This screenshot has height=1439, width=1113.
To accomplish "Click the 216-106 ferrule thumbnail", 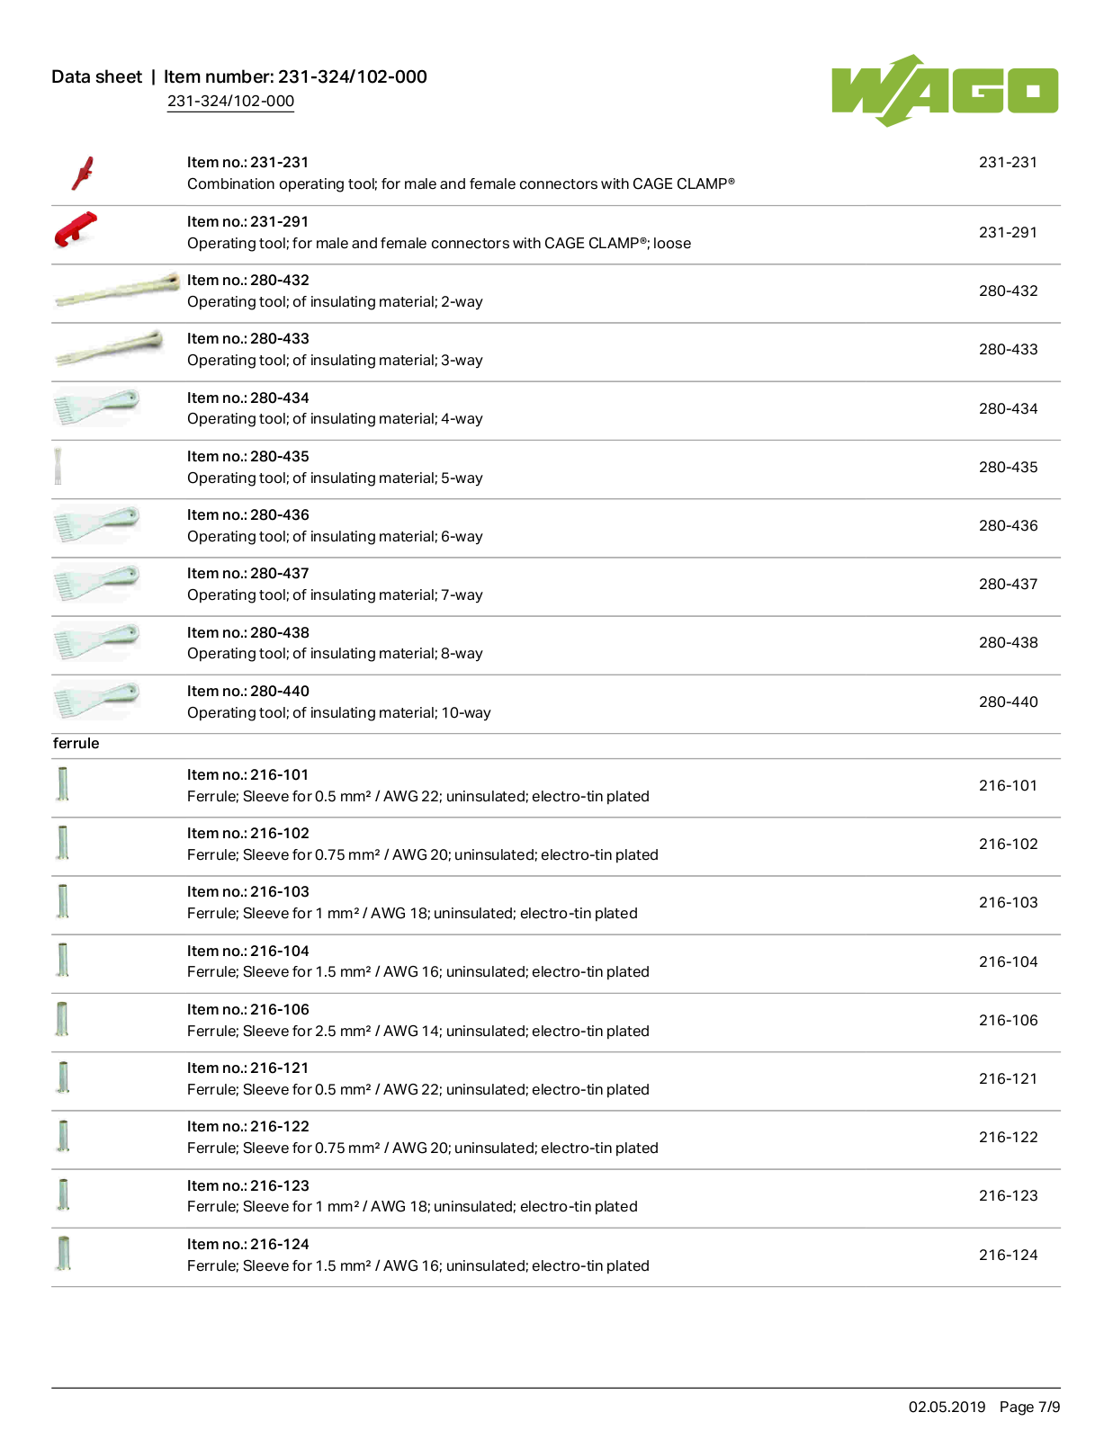I will [62, 1018].
